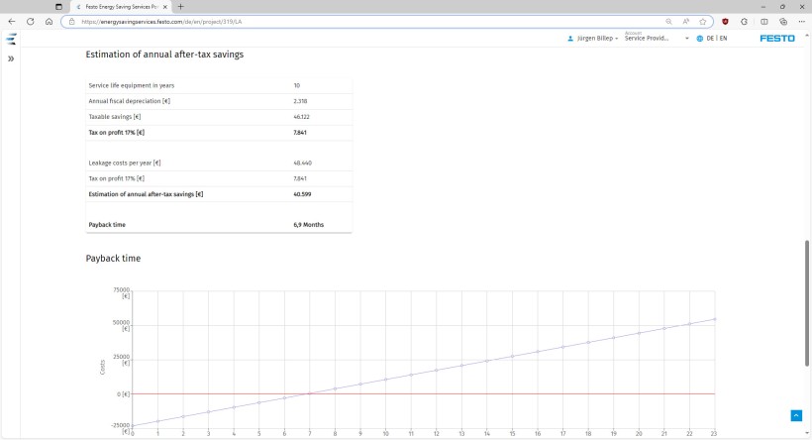Viewport: 812px width, 440px height.
Task: Click the scroll-to-top blue arrow button
Action: coord(796,415)
